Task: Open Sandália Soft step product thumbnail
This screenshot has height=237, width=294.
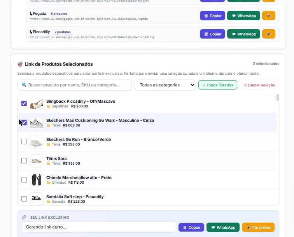Action: (37, 199)
